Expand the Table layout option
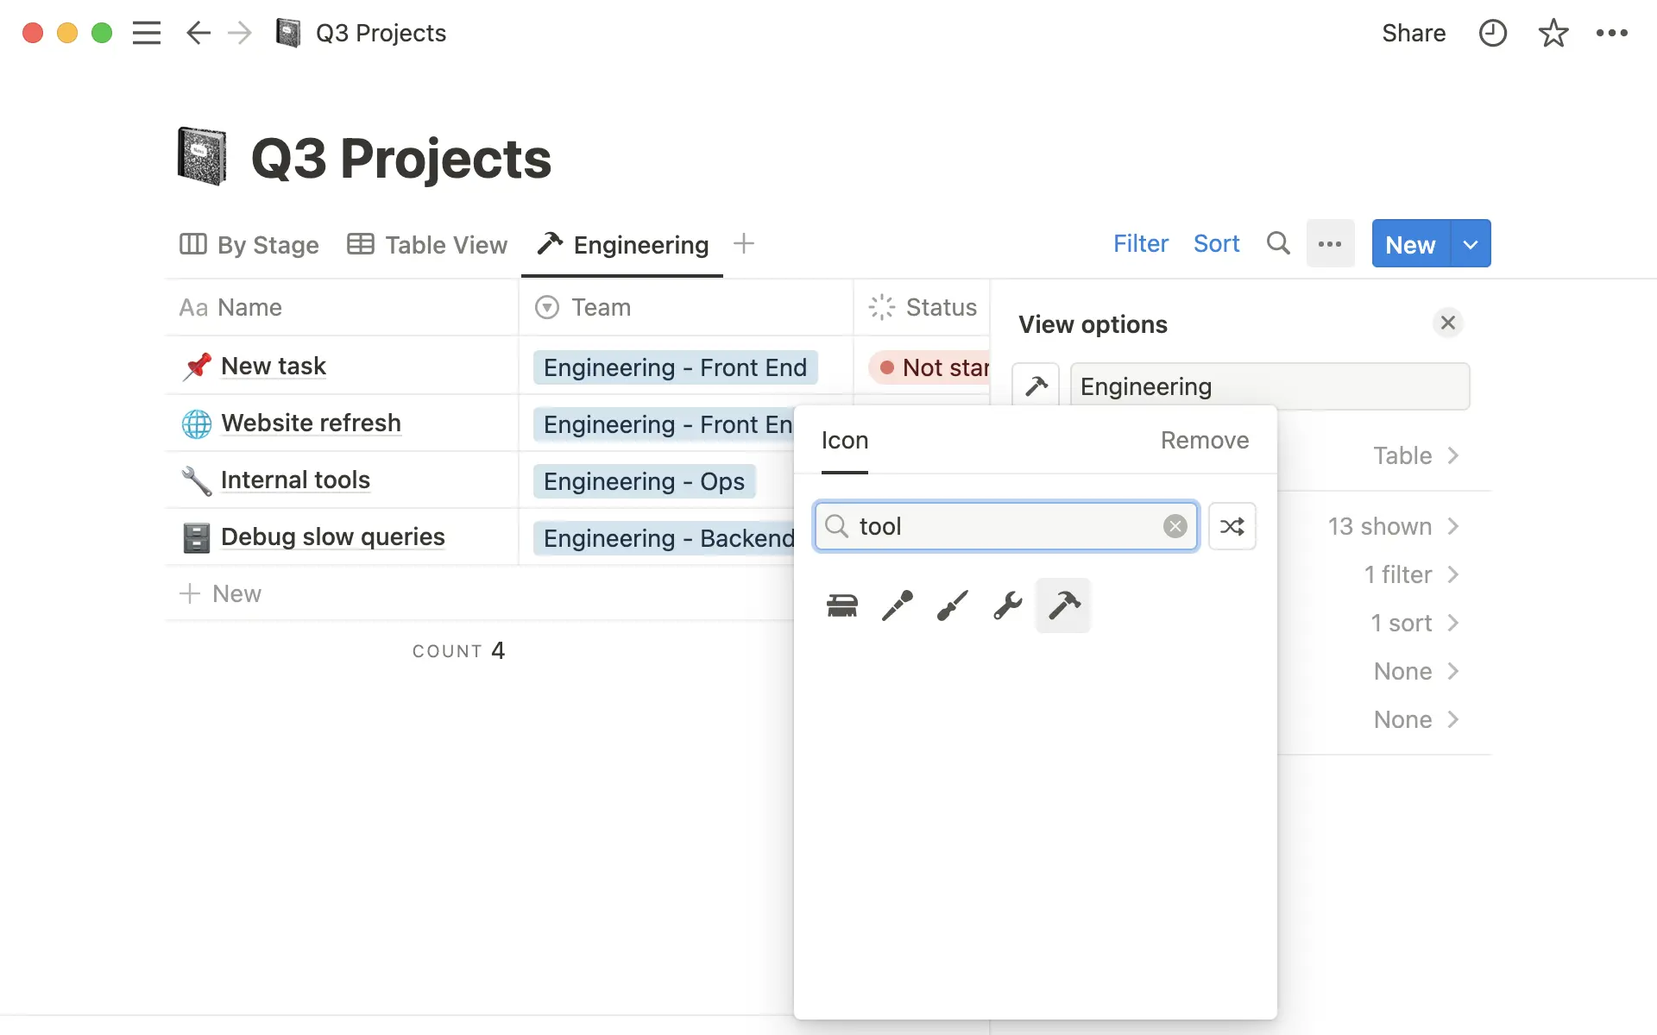 point(1415,455)
